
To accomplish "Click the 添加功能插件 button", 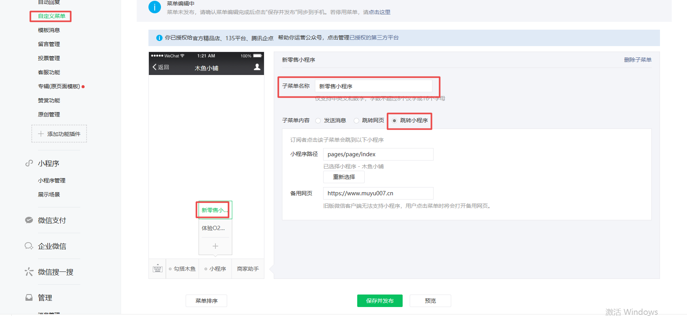I will 59,134.
